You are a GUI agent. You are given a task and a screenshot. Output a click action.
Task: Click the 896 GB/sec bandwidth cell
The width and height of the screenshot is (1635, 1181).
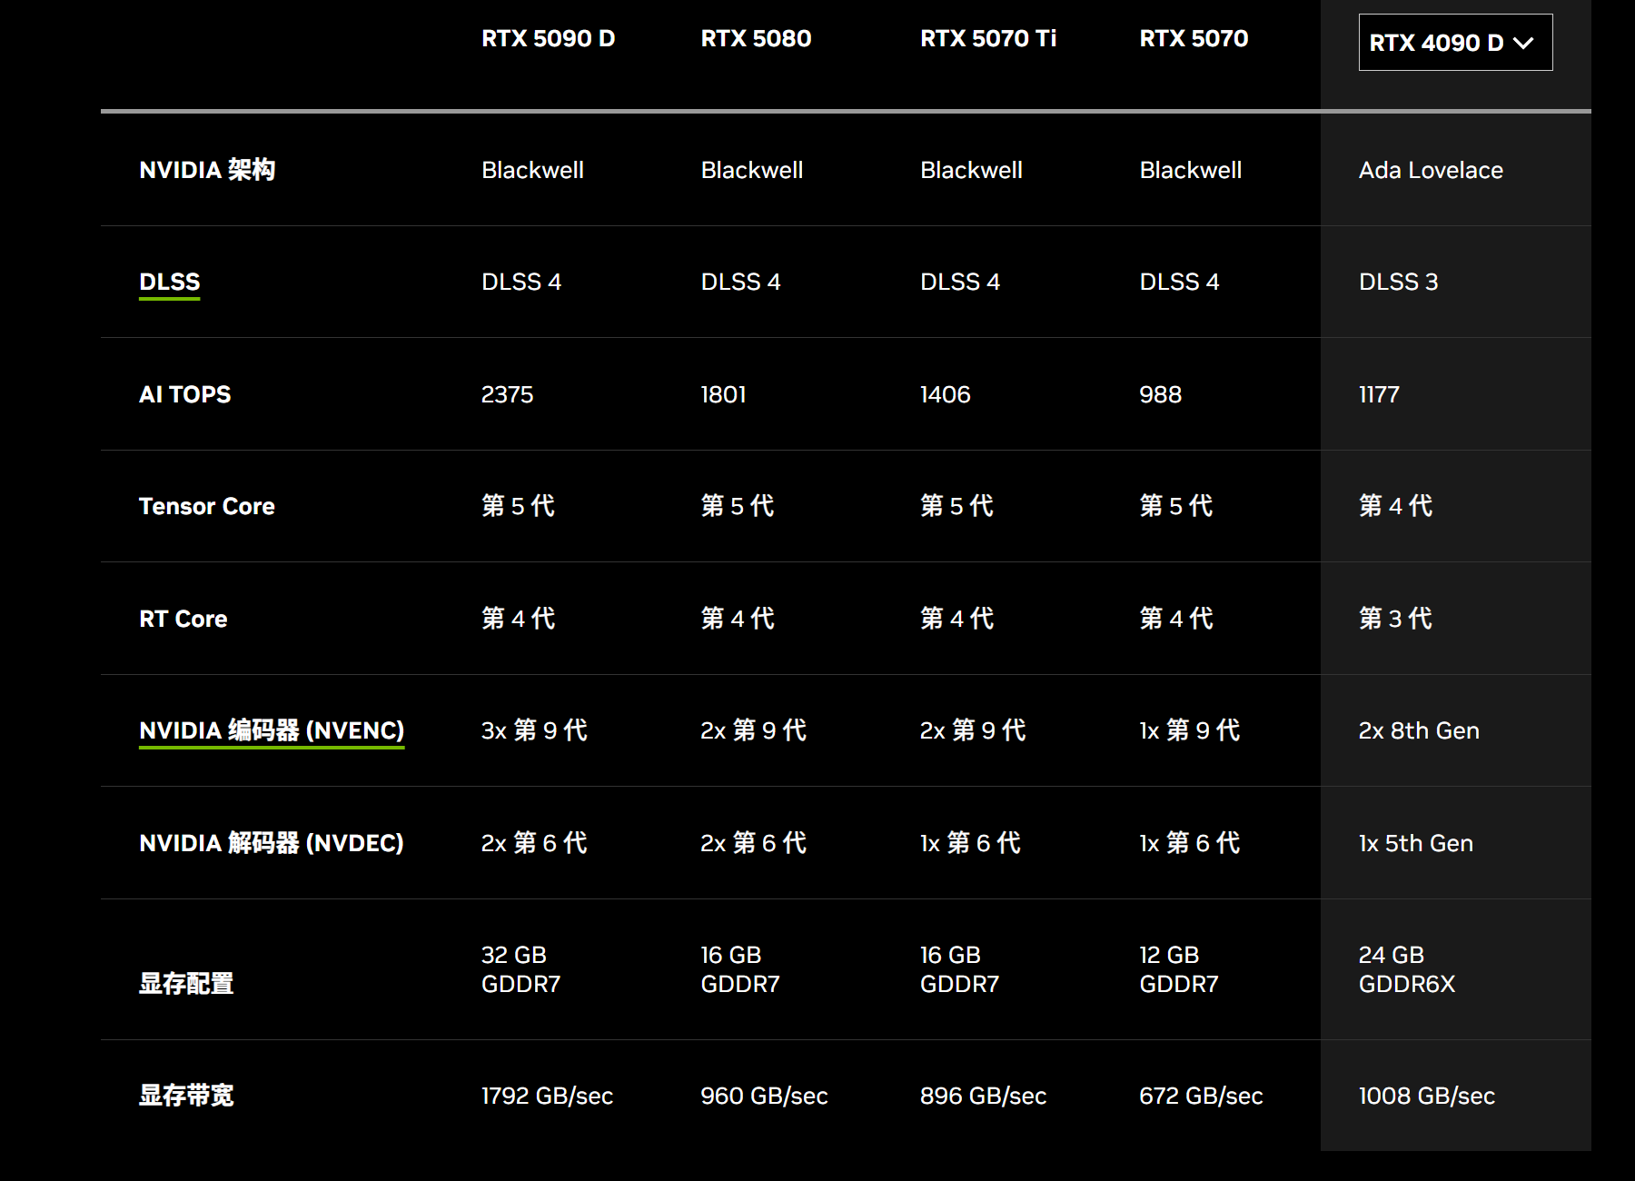click(x=984, y=1096)
